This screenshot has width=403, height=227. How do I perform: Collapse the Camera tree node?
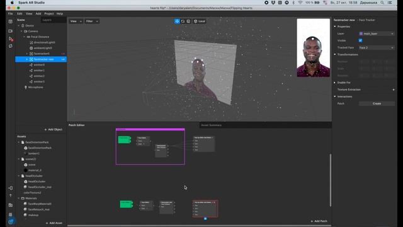coord(21,32)
